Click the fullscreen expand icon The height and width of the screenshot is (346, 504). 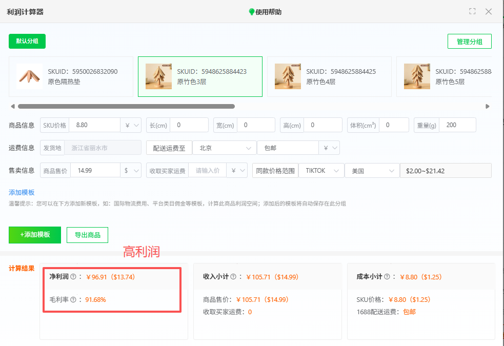click(x=472, y=11)
